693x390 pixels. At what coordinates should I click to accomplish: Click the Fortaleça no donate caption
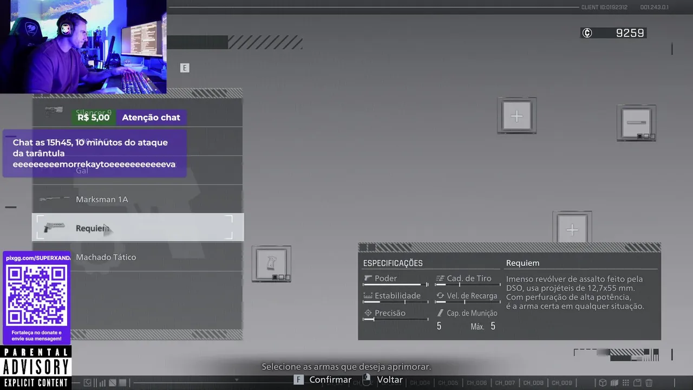[37, 336]
